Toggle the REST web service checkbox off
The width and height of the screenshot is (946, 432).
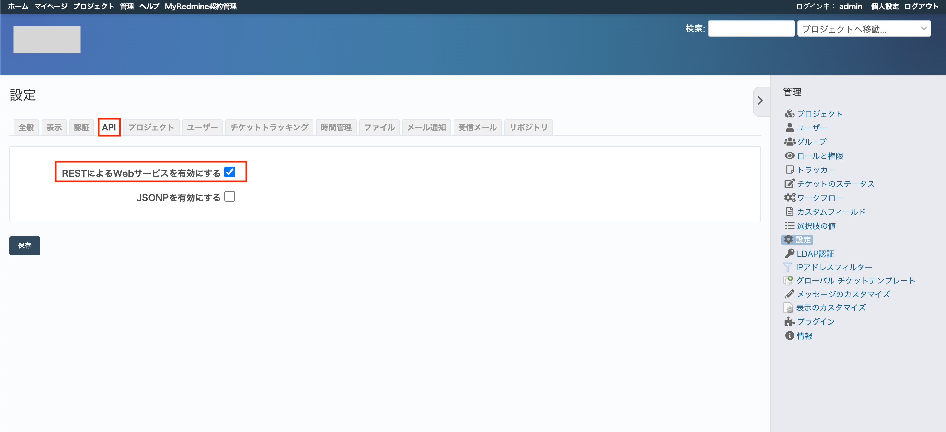[230, 172]
